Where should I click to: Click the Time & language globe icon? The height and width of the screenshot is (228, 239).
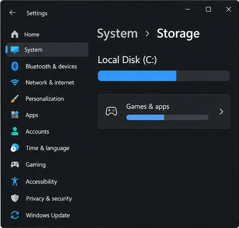[15, 148]
